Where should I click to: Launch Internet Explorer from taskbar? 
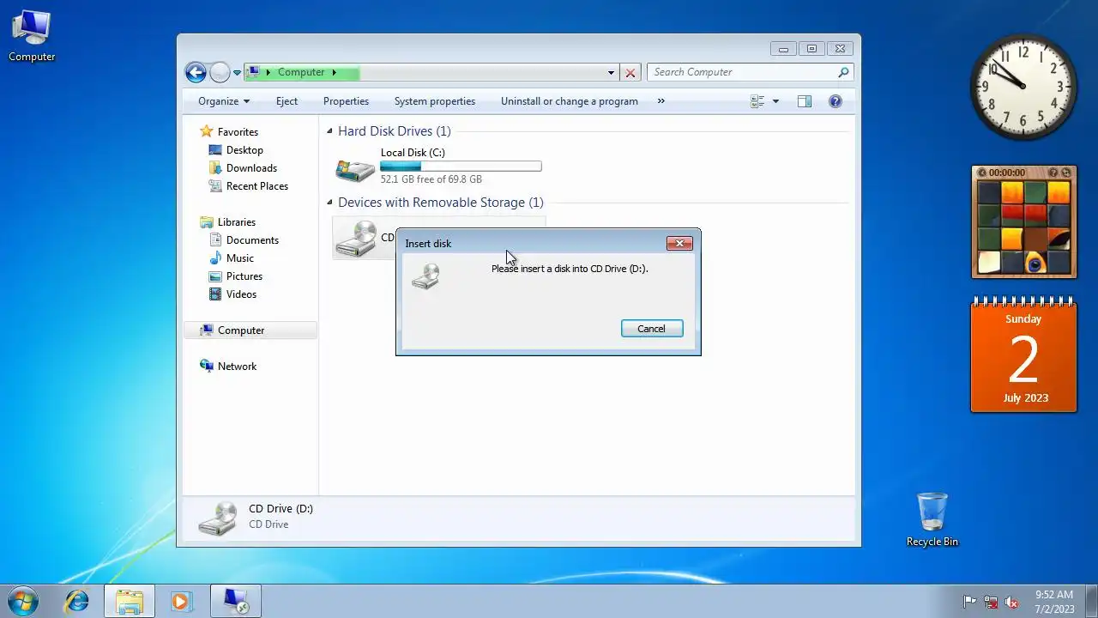[x=77, y=601]
